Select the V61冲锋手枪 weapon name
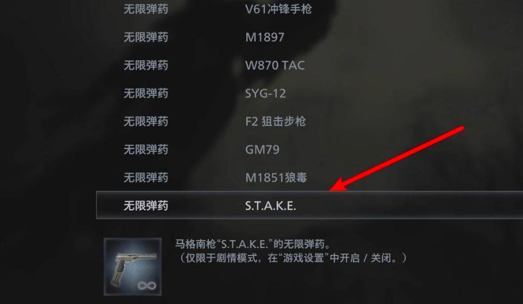 [x=278, y=9]
